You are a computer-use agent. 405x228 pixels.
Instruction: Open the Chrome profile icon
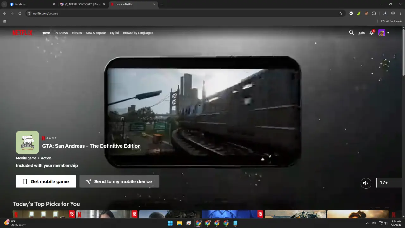[393, 13]
